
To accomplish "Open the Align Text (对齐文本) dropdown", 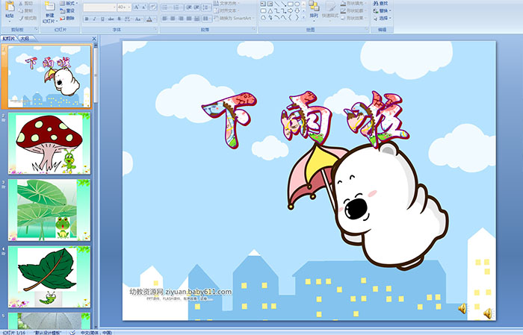I will [x=227, y=10].
